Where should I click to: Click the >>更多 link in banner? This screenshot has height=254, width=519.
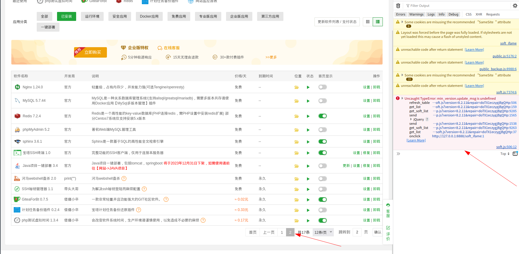271,57
